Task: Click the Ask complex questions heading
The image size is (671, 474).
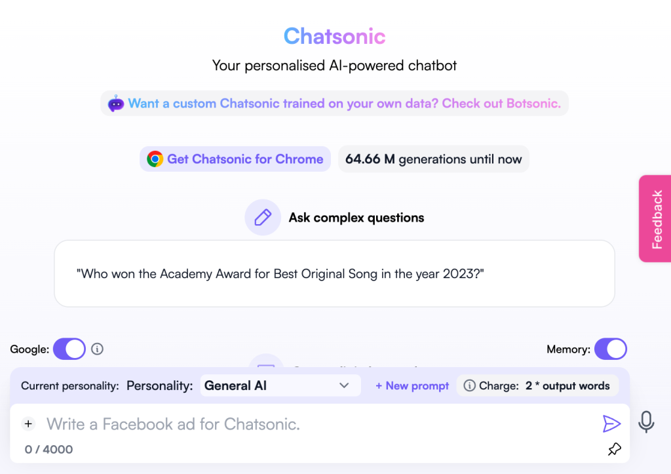Action: (x=356, y=218)
